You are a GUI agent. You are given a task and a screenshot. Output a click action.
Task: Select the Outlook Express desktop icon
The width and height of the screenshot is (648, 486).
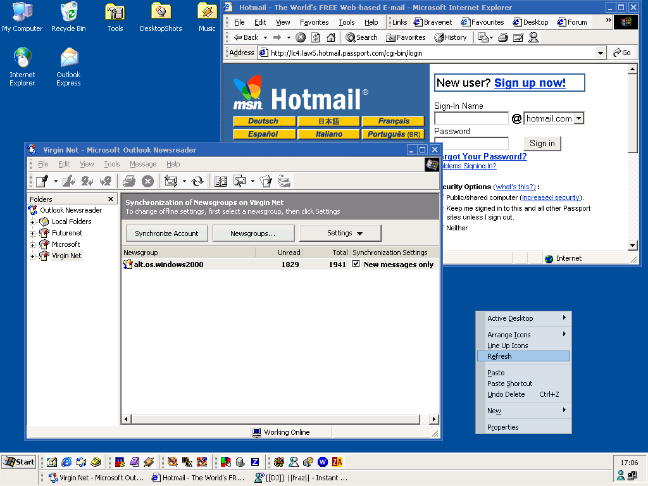68,66
